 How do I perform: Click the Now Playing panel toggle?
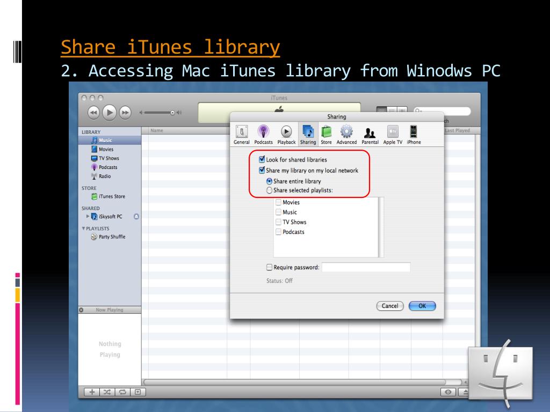pos(82,310)
